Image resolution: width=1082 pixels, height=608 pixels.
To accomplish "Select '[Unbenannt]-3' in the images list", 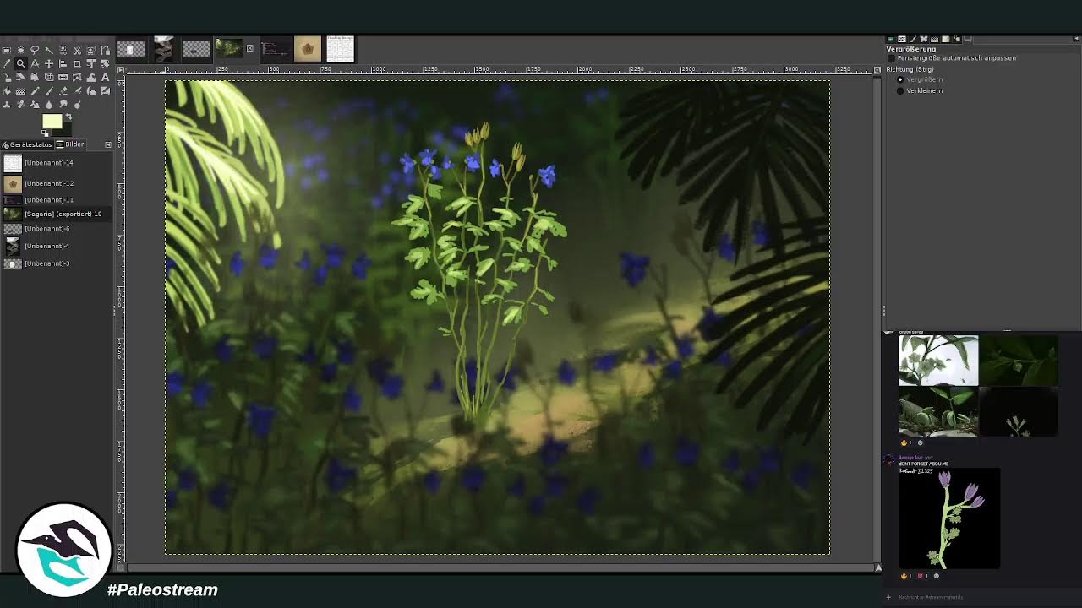I will (57, 263).
